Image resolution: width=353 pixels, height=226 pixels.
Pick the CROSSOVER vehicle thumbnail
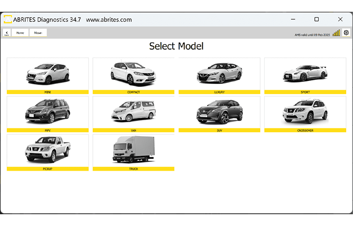tap(305, 112)
